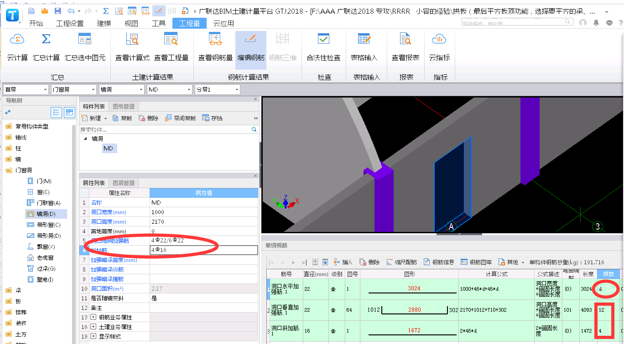Open the 其他 dropdown in rebar toolbar
The width and height of the screenshot is (624, 344).
tap(511, 262)
